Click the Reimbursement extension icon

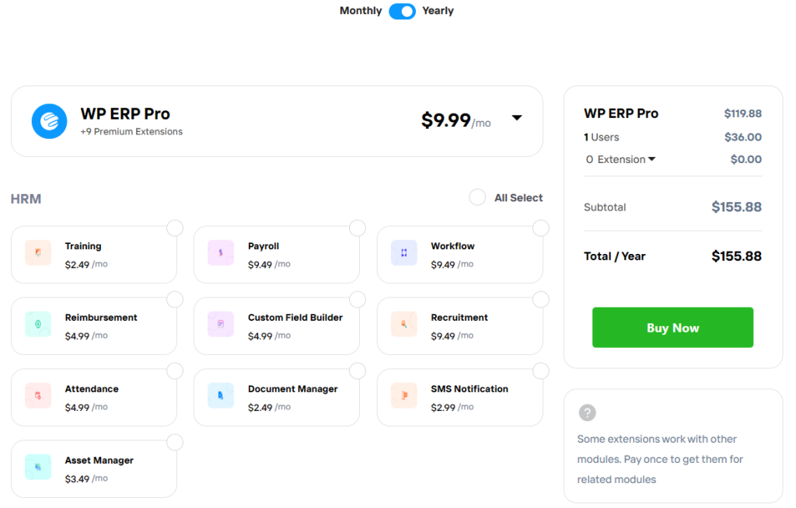coord(38,324)
